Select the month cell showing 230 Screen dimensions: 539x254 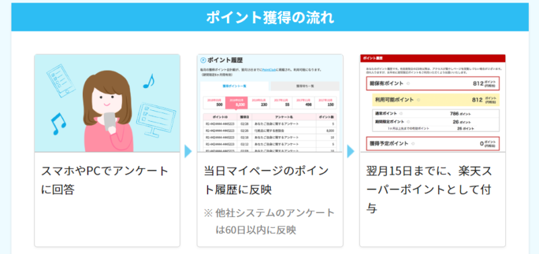pos(259,103)
